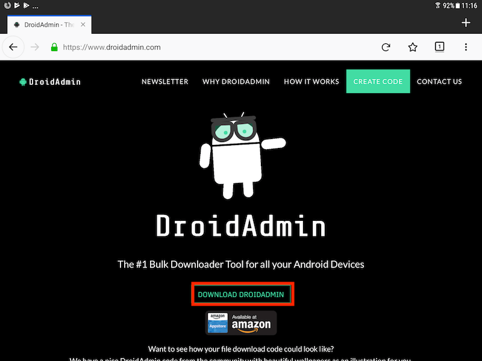Image resolution: width=482 pixels, height=361 pixels.
Task: Tap the battery status icon
Action: coord(457,5)
